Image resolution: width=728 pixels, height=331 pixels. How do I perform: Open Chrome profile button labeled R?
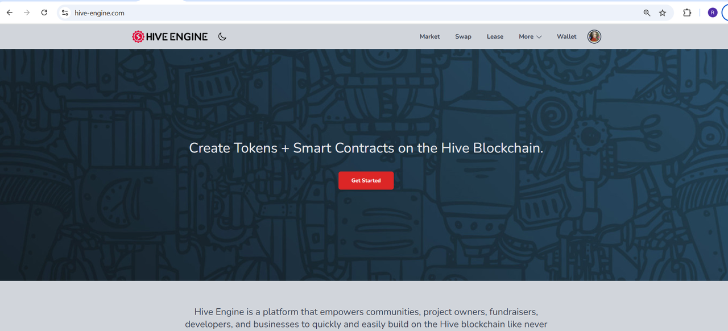[x=713, y=13]
